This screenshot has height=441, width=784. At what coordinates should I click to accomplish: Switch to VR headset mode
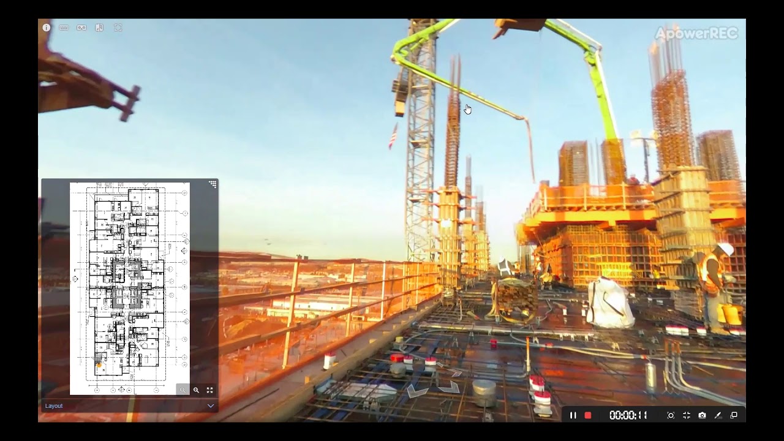pyautogui.click(x=81, y=28)
